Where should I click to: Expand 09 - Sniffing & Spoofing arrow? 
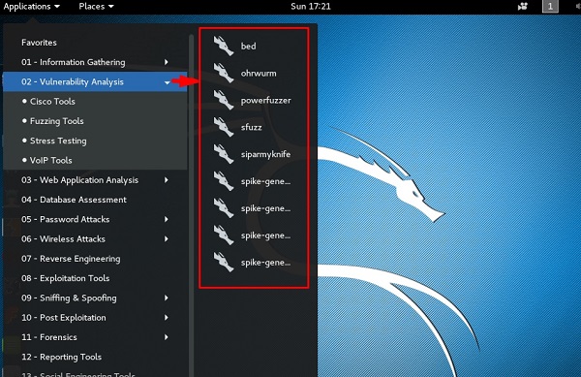click(x=167, y=298)
